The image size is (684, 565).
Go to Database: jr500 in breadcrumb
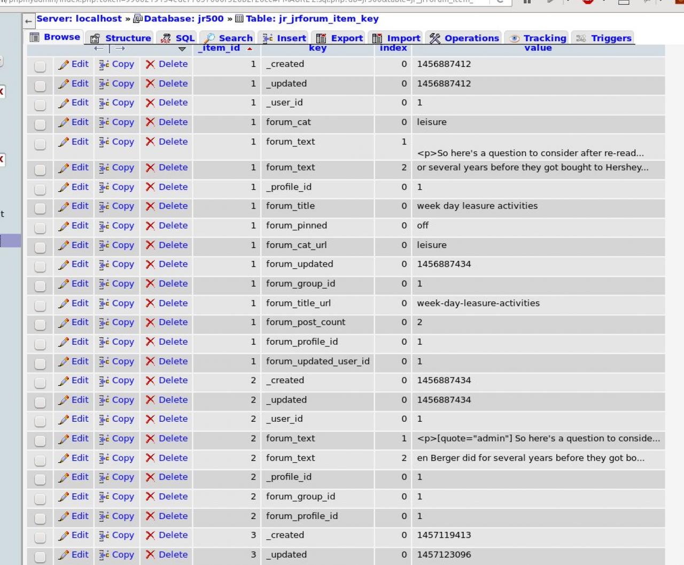tap(183, 19)
